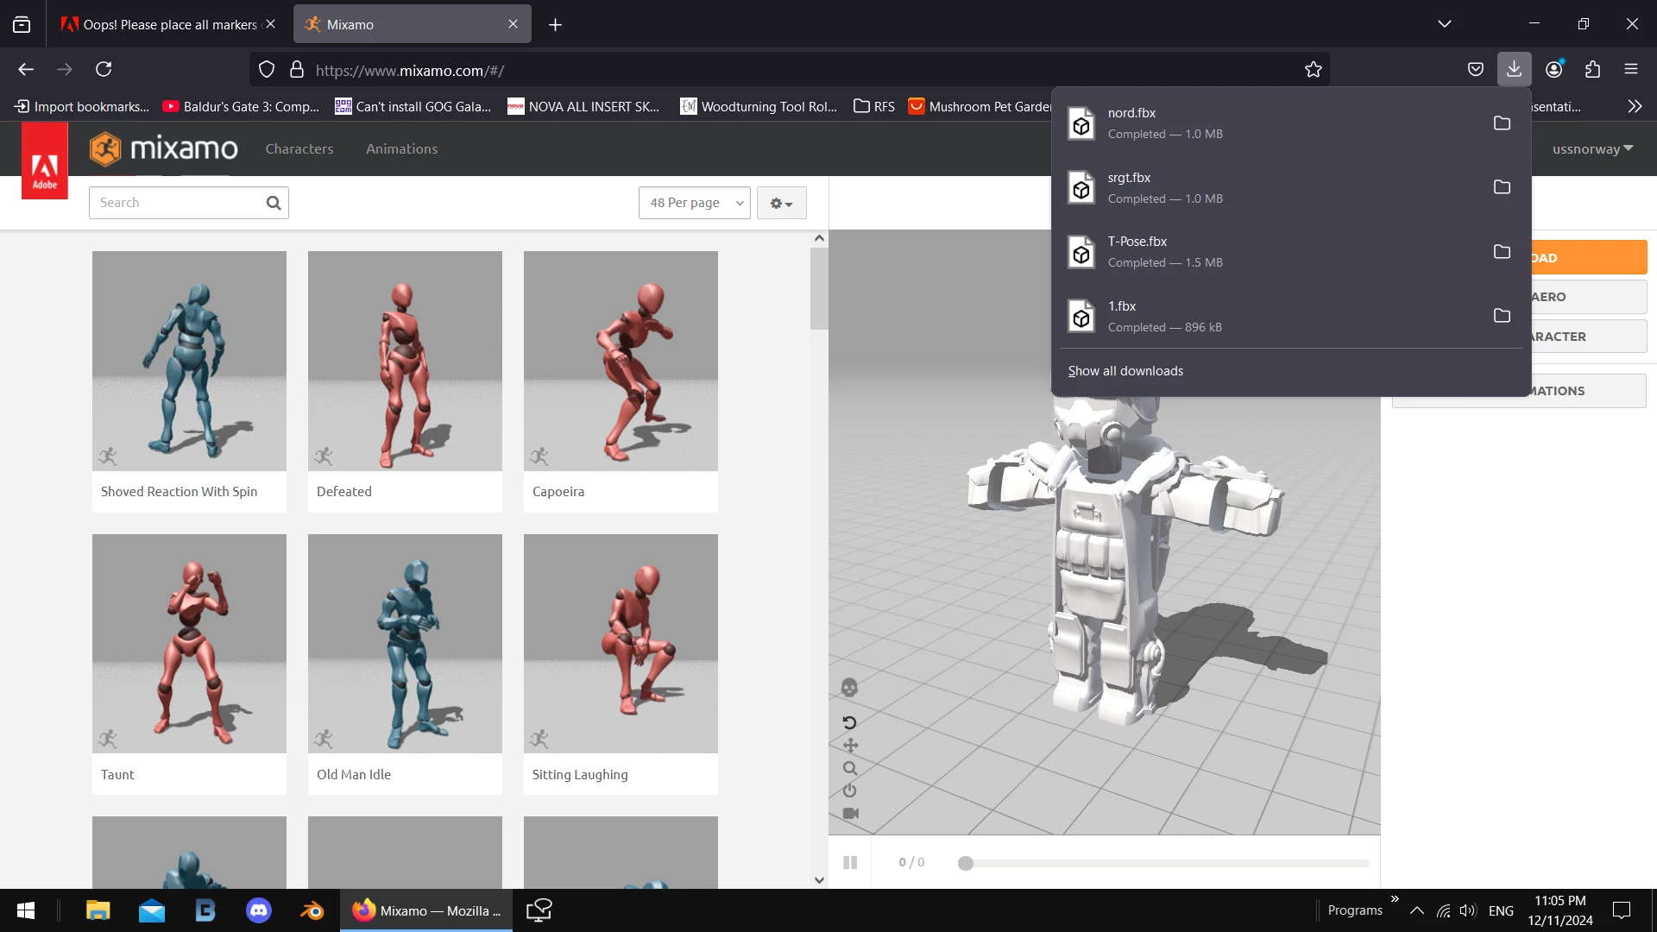Switch to the Characters tab
The image size is (1657, 932).
click(x=299, y=149)
